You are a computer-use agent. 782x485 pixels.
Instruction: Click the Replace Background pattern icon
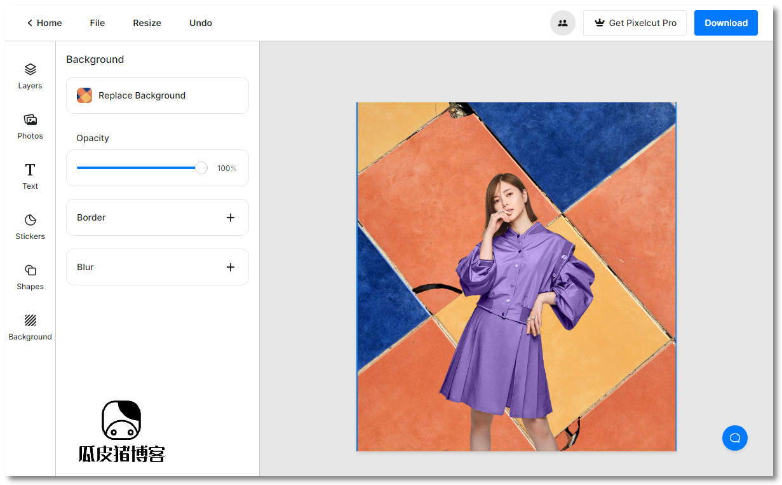(84, 95)
